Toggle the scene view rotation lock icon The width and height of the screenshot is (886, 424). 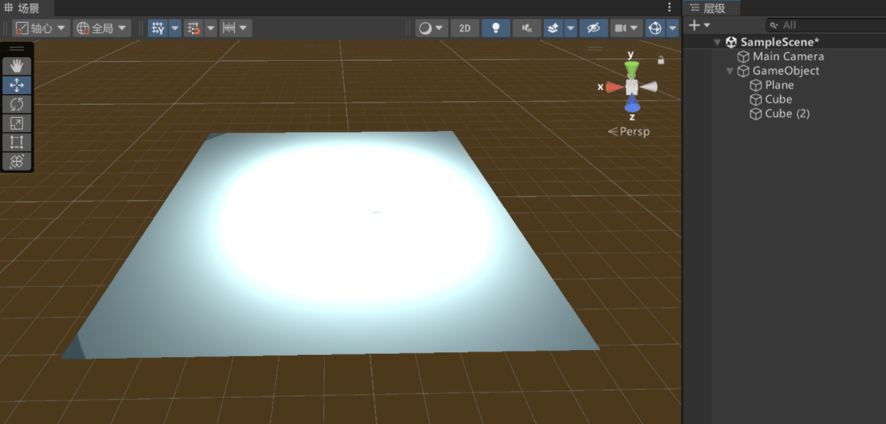[660, 60]
